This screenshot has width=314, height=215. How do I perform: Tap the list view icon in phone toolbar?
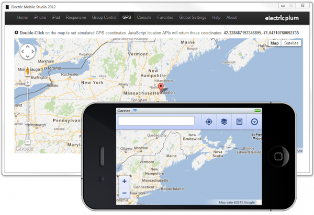coord(239,122)
